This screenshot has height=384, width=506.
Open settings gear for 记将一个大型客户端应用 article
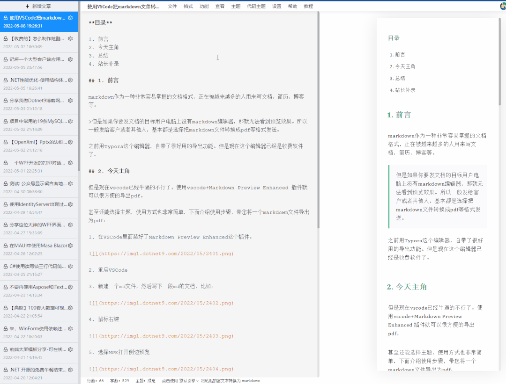(70, 59)
